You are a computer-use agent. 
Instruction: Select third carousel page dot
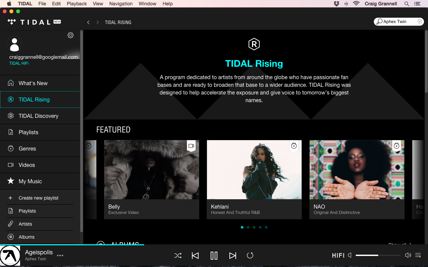[254, 227]
